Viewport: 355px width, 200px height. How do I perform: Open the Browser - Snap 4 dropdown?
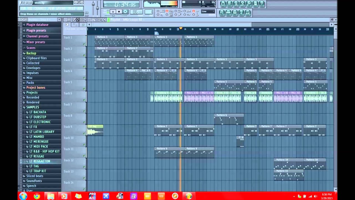click(x=39, y=20)
